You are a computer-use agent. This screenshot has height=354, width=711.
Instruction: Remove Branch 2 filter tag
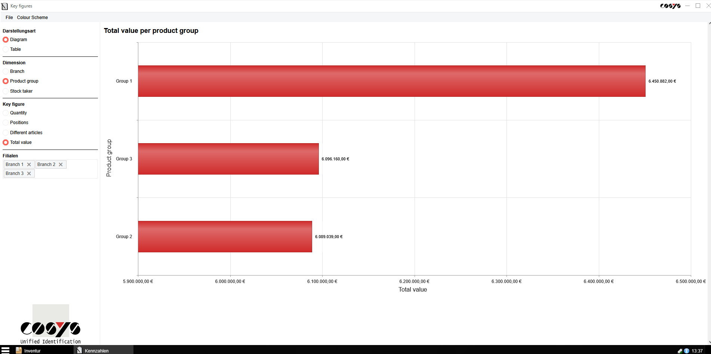click(x=61, y=164)
